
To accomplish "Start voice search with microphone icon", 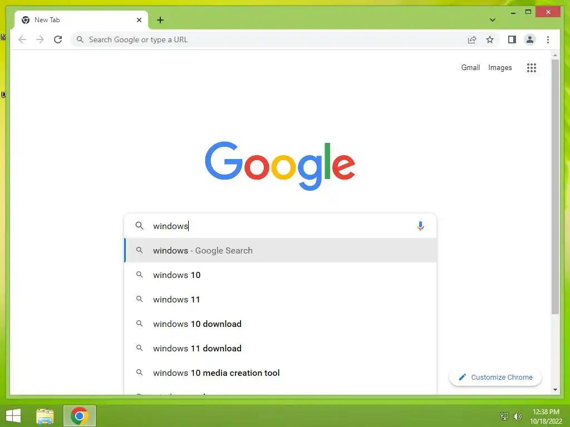I will [420, 226].
